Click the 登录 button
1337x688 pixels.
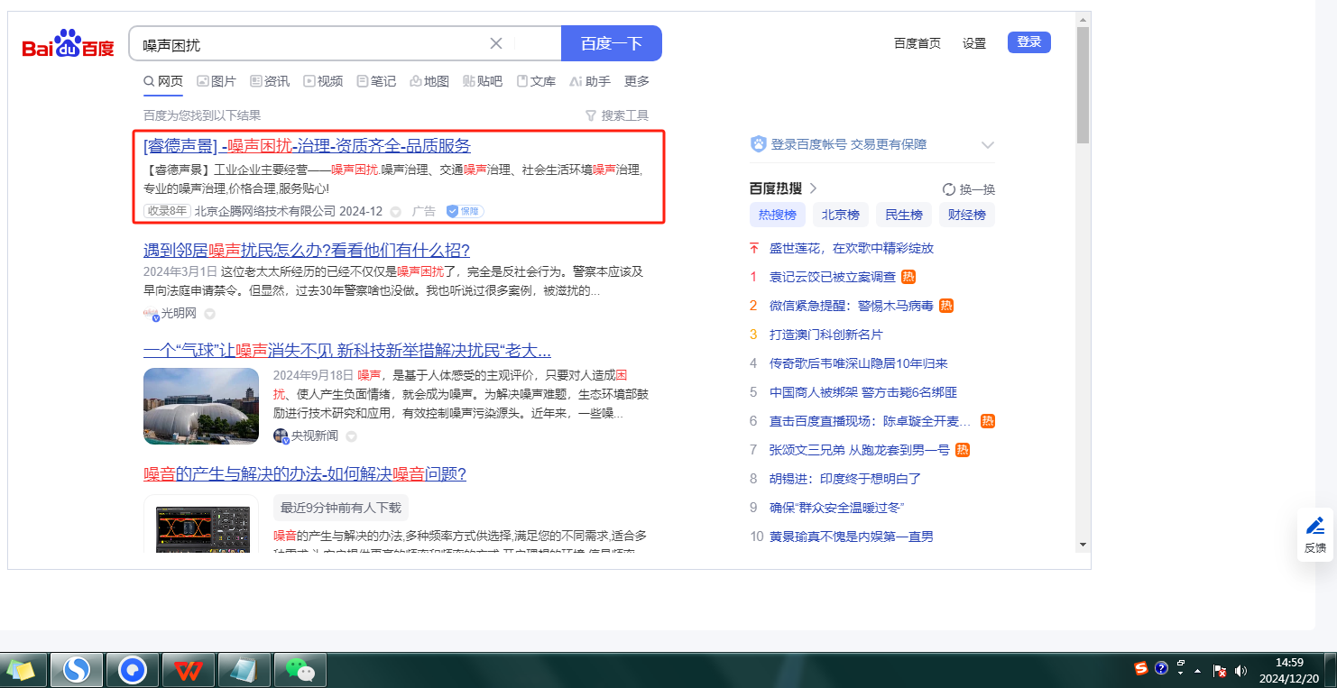point(1028,42)
